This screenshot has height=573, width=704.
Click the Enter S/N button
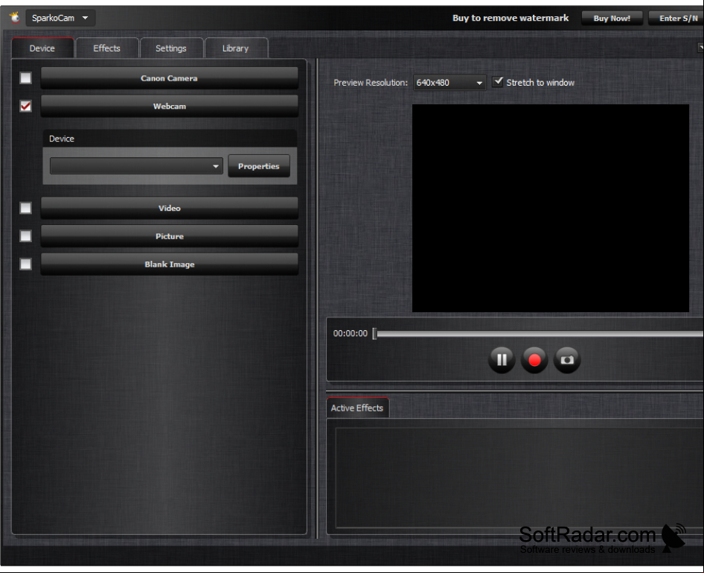(x=676, y=19)
